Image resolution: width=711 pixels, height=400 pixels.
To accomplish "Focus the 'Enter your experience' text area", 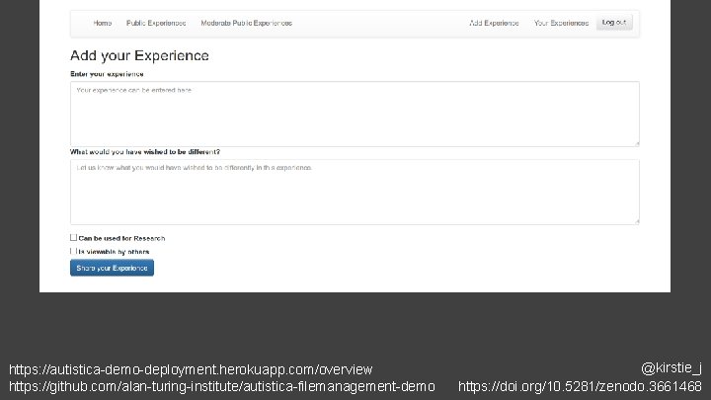I will 355,114.
